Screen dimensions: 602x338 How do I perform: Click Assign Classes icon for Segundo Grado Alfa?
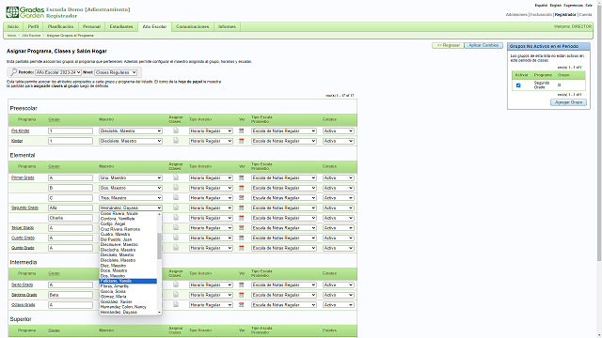click(x=176, y=207)
